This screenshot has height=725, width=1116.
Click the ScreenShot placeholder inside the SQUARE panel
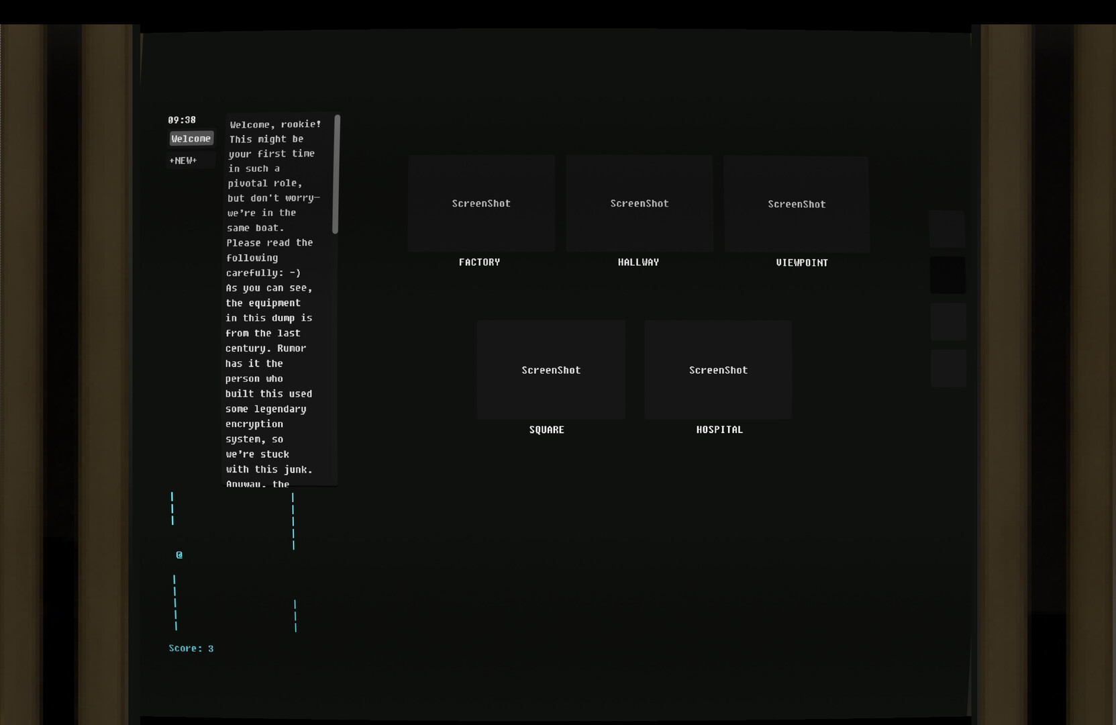tap(550, 370)
